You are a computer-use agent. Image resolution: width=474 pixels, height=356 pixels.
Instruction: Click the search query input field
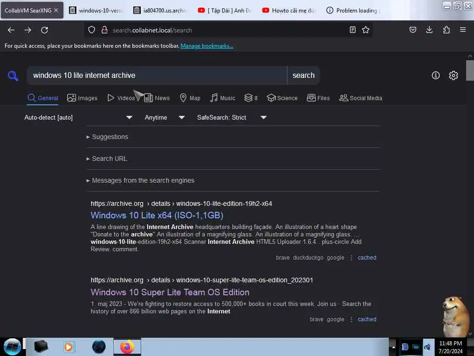click(x=157, y=76)
